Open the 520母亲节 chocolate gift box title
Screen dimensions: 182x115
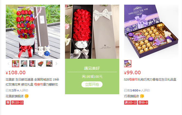pos(150,79)
